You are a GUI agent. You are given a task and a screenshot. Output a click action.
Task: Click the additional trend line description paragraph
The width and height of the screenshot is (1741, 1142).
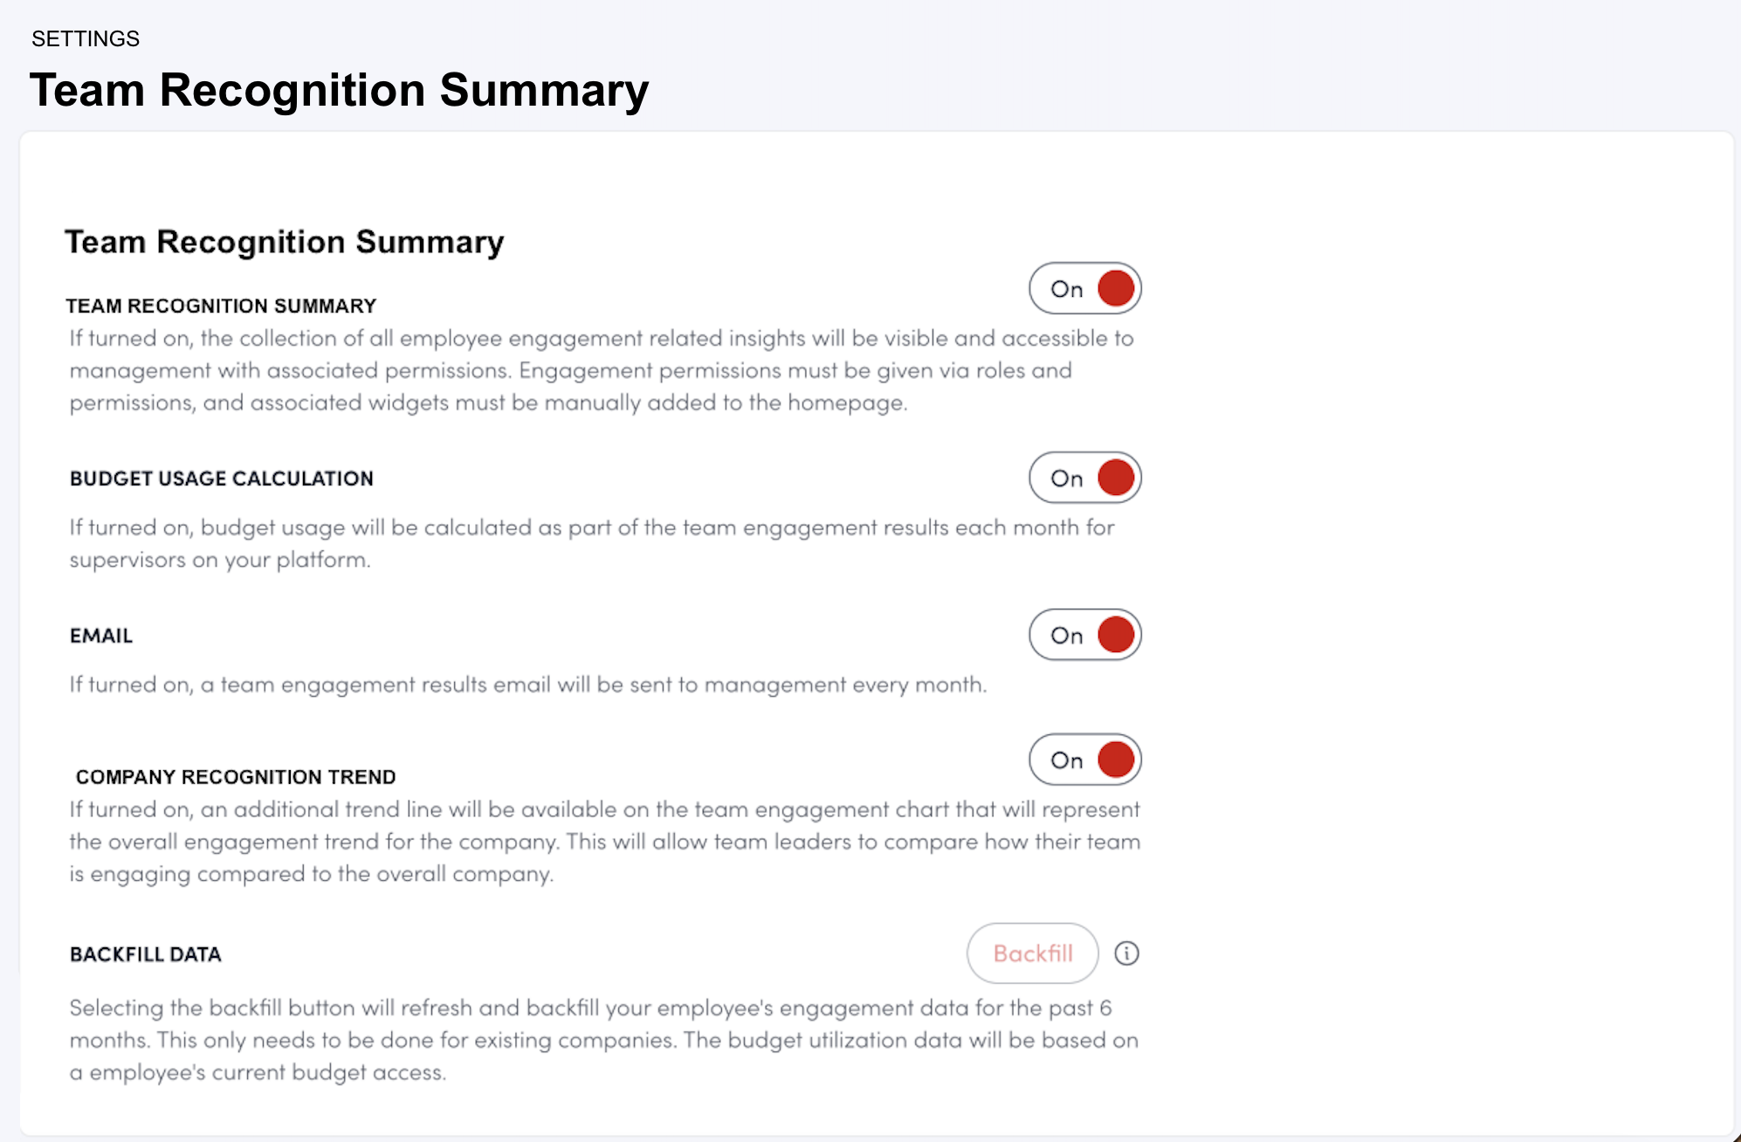(x=604, y=842)
